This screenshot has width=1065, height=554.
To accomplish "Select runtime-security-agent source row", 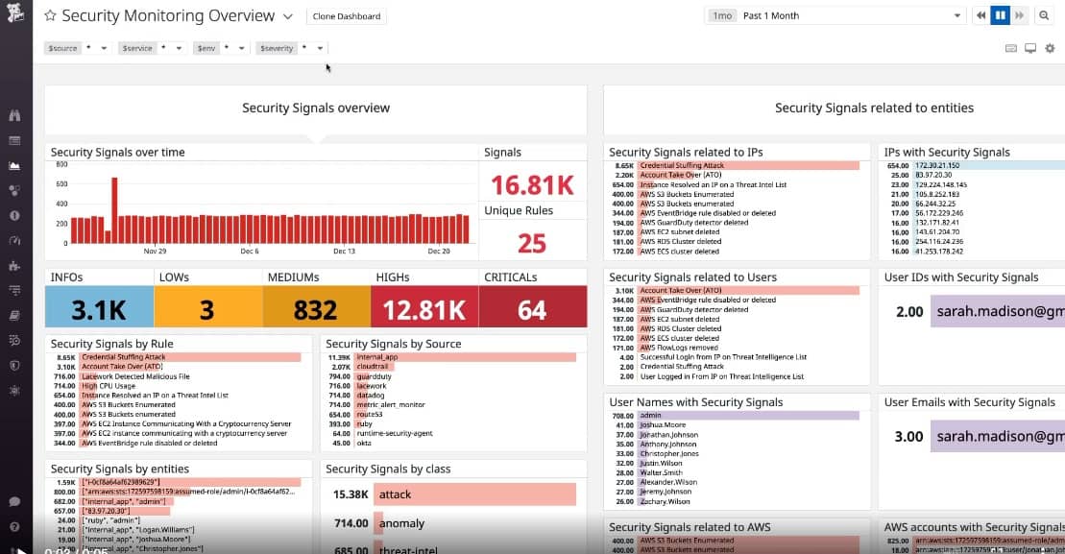I will tap(451, 433).
